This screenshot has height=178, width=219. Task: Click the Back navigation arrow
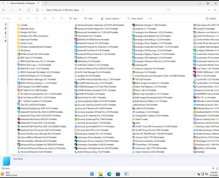[x=4, y=10]
